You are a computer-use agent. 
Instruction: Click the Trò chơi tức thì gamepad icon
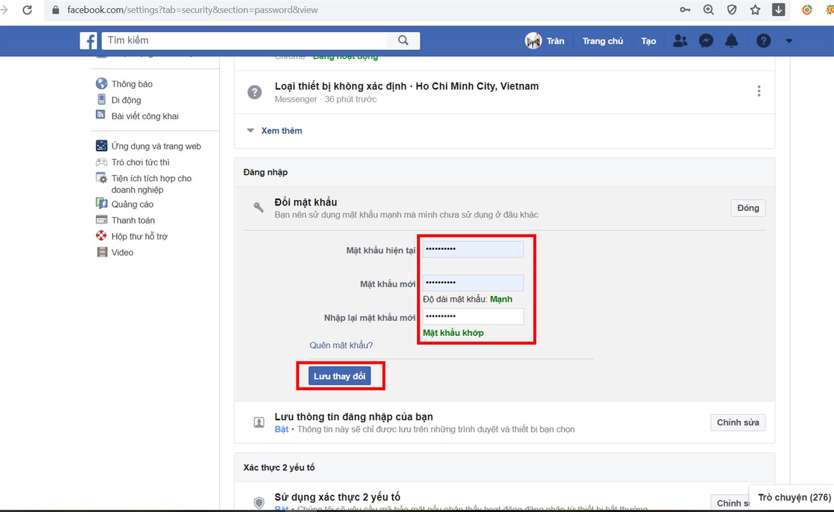pos(101,162)
